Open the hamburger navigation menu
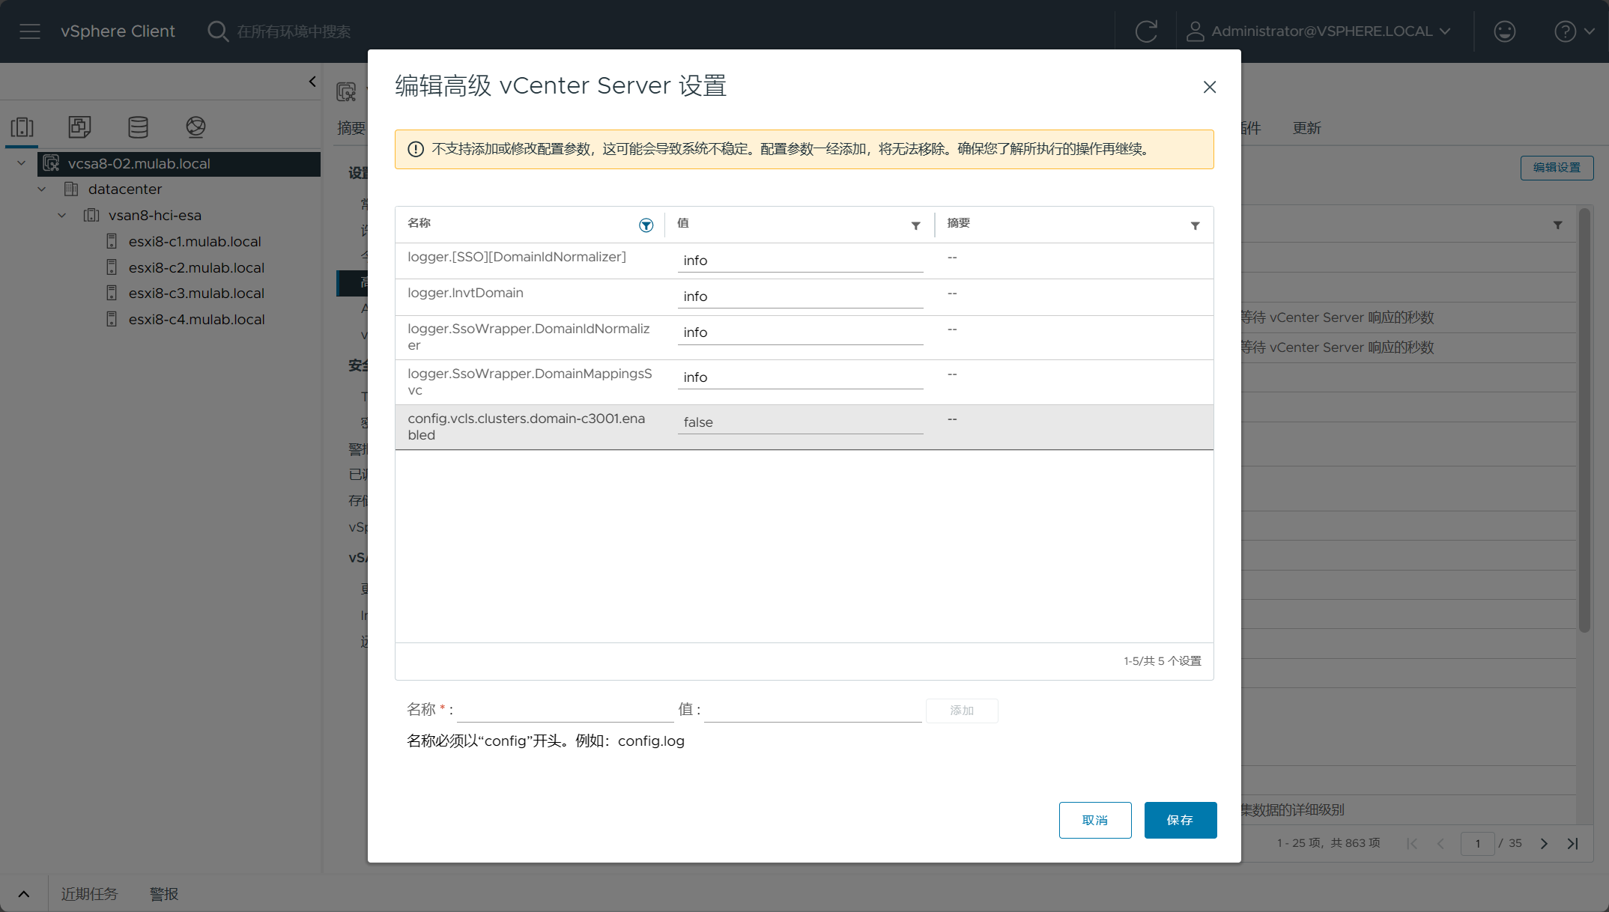The image size is (1609, 912). tap(30, 31)
